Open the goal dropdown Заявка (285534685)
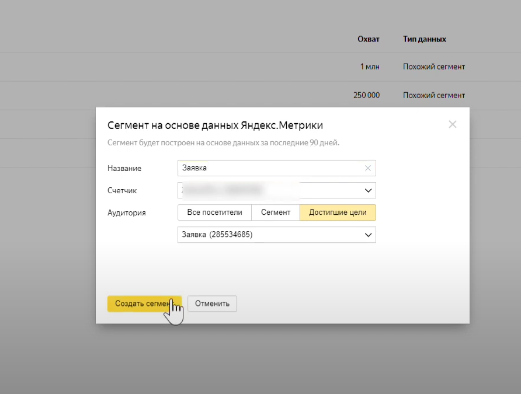The width and height of the screenshot is (521, 394). tap(276, 235)
